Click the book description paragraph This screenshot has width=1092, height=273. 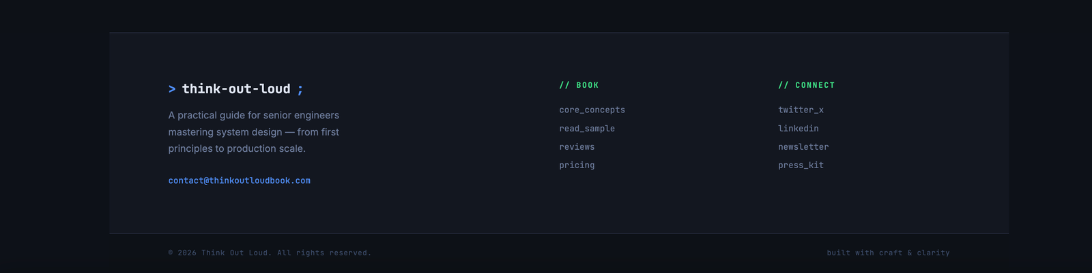pyautogui.click(x=254, y=132)
